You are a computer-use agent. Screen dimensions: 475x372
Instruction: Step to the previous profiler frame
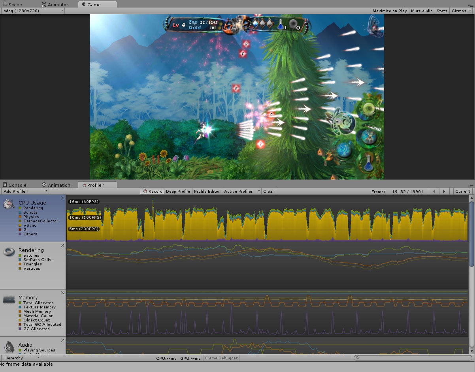(x=434, y=192)
